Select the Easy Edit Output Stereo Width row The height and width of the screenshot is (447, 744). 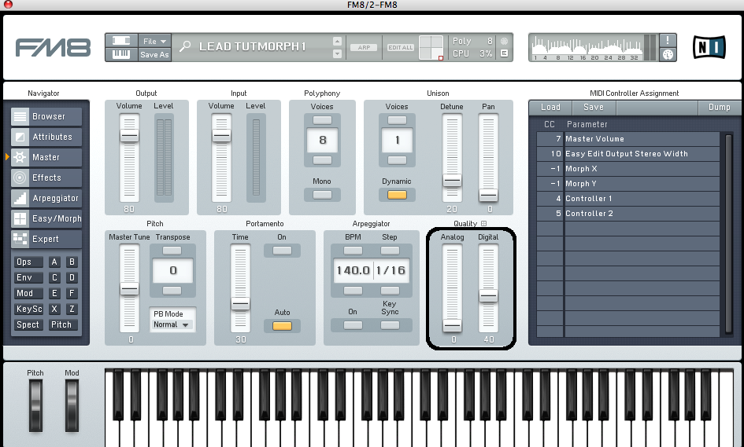pyautogui.click(x=628, y=154)
